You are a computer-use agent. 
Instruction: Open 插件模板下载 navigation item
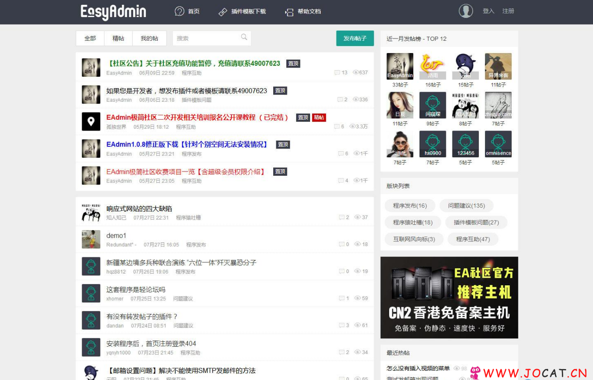[x=242, y=11]
